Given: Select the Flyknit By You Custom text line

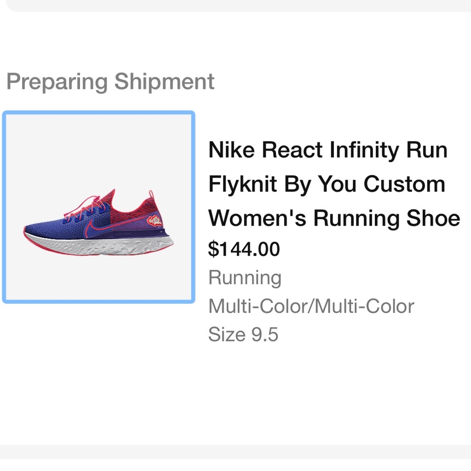Looking at the screenshot, I should coord(326,184).
